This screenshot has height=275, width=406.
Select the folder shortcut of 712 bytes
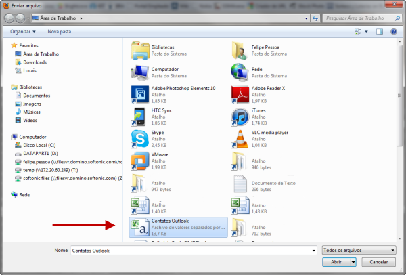(x=240, y=227)
